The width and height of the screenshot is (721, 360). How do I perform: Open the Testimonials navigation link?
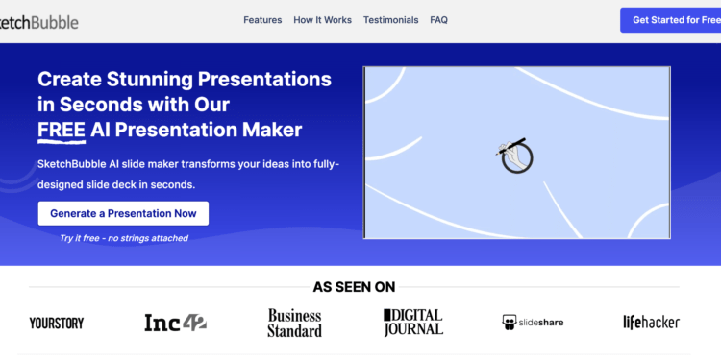(x=391, y=20)
